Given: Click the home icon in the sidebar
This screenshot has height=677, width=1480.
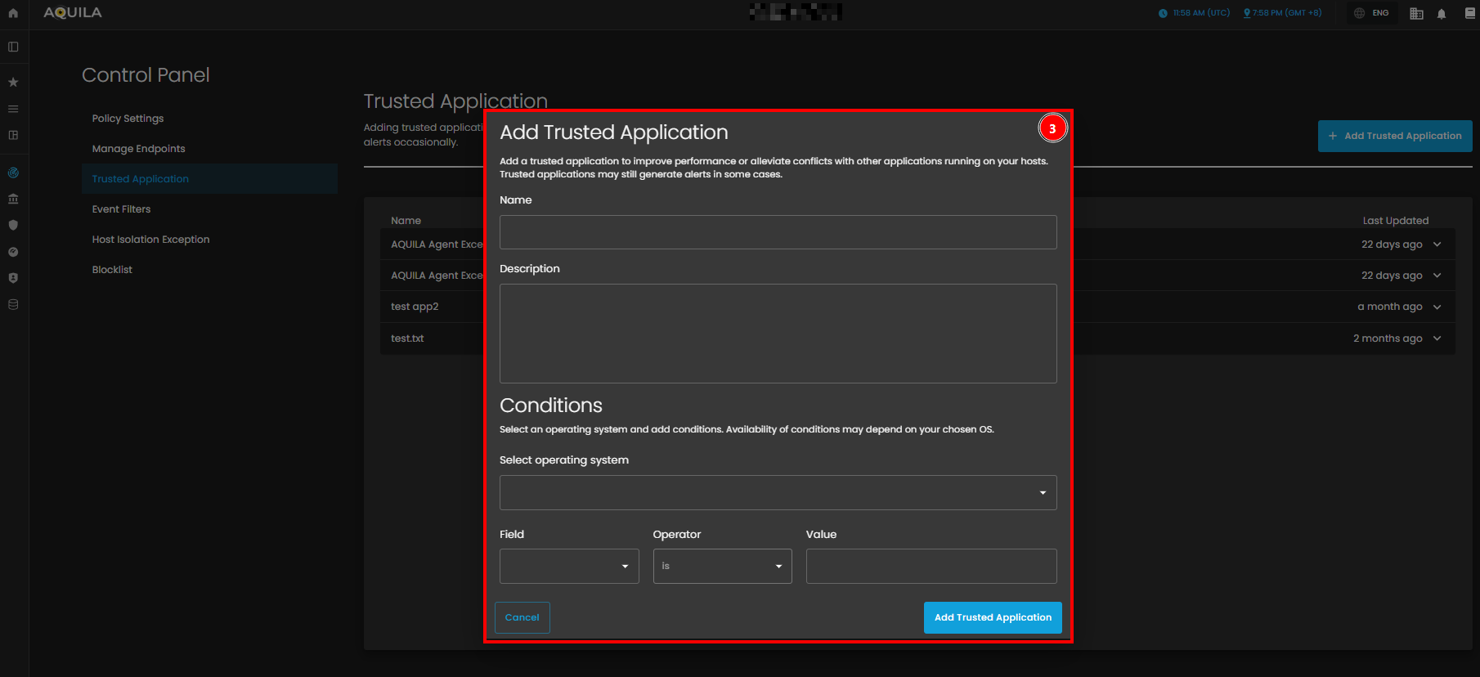Looking at the screenshot, I should [13, 13].
